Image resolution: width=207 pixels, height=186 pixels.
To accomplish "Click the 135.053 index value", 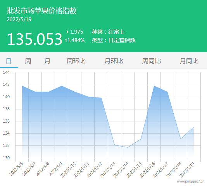I will coord(34,39).
